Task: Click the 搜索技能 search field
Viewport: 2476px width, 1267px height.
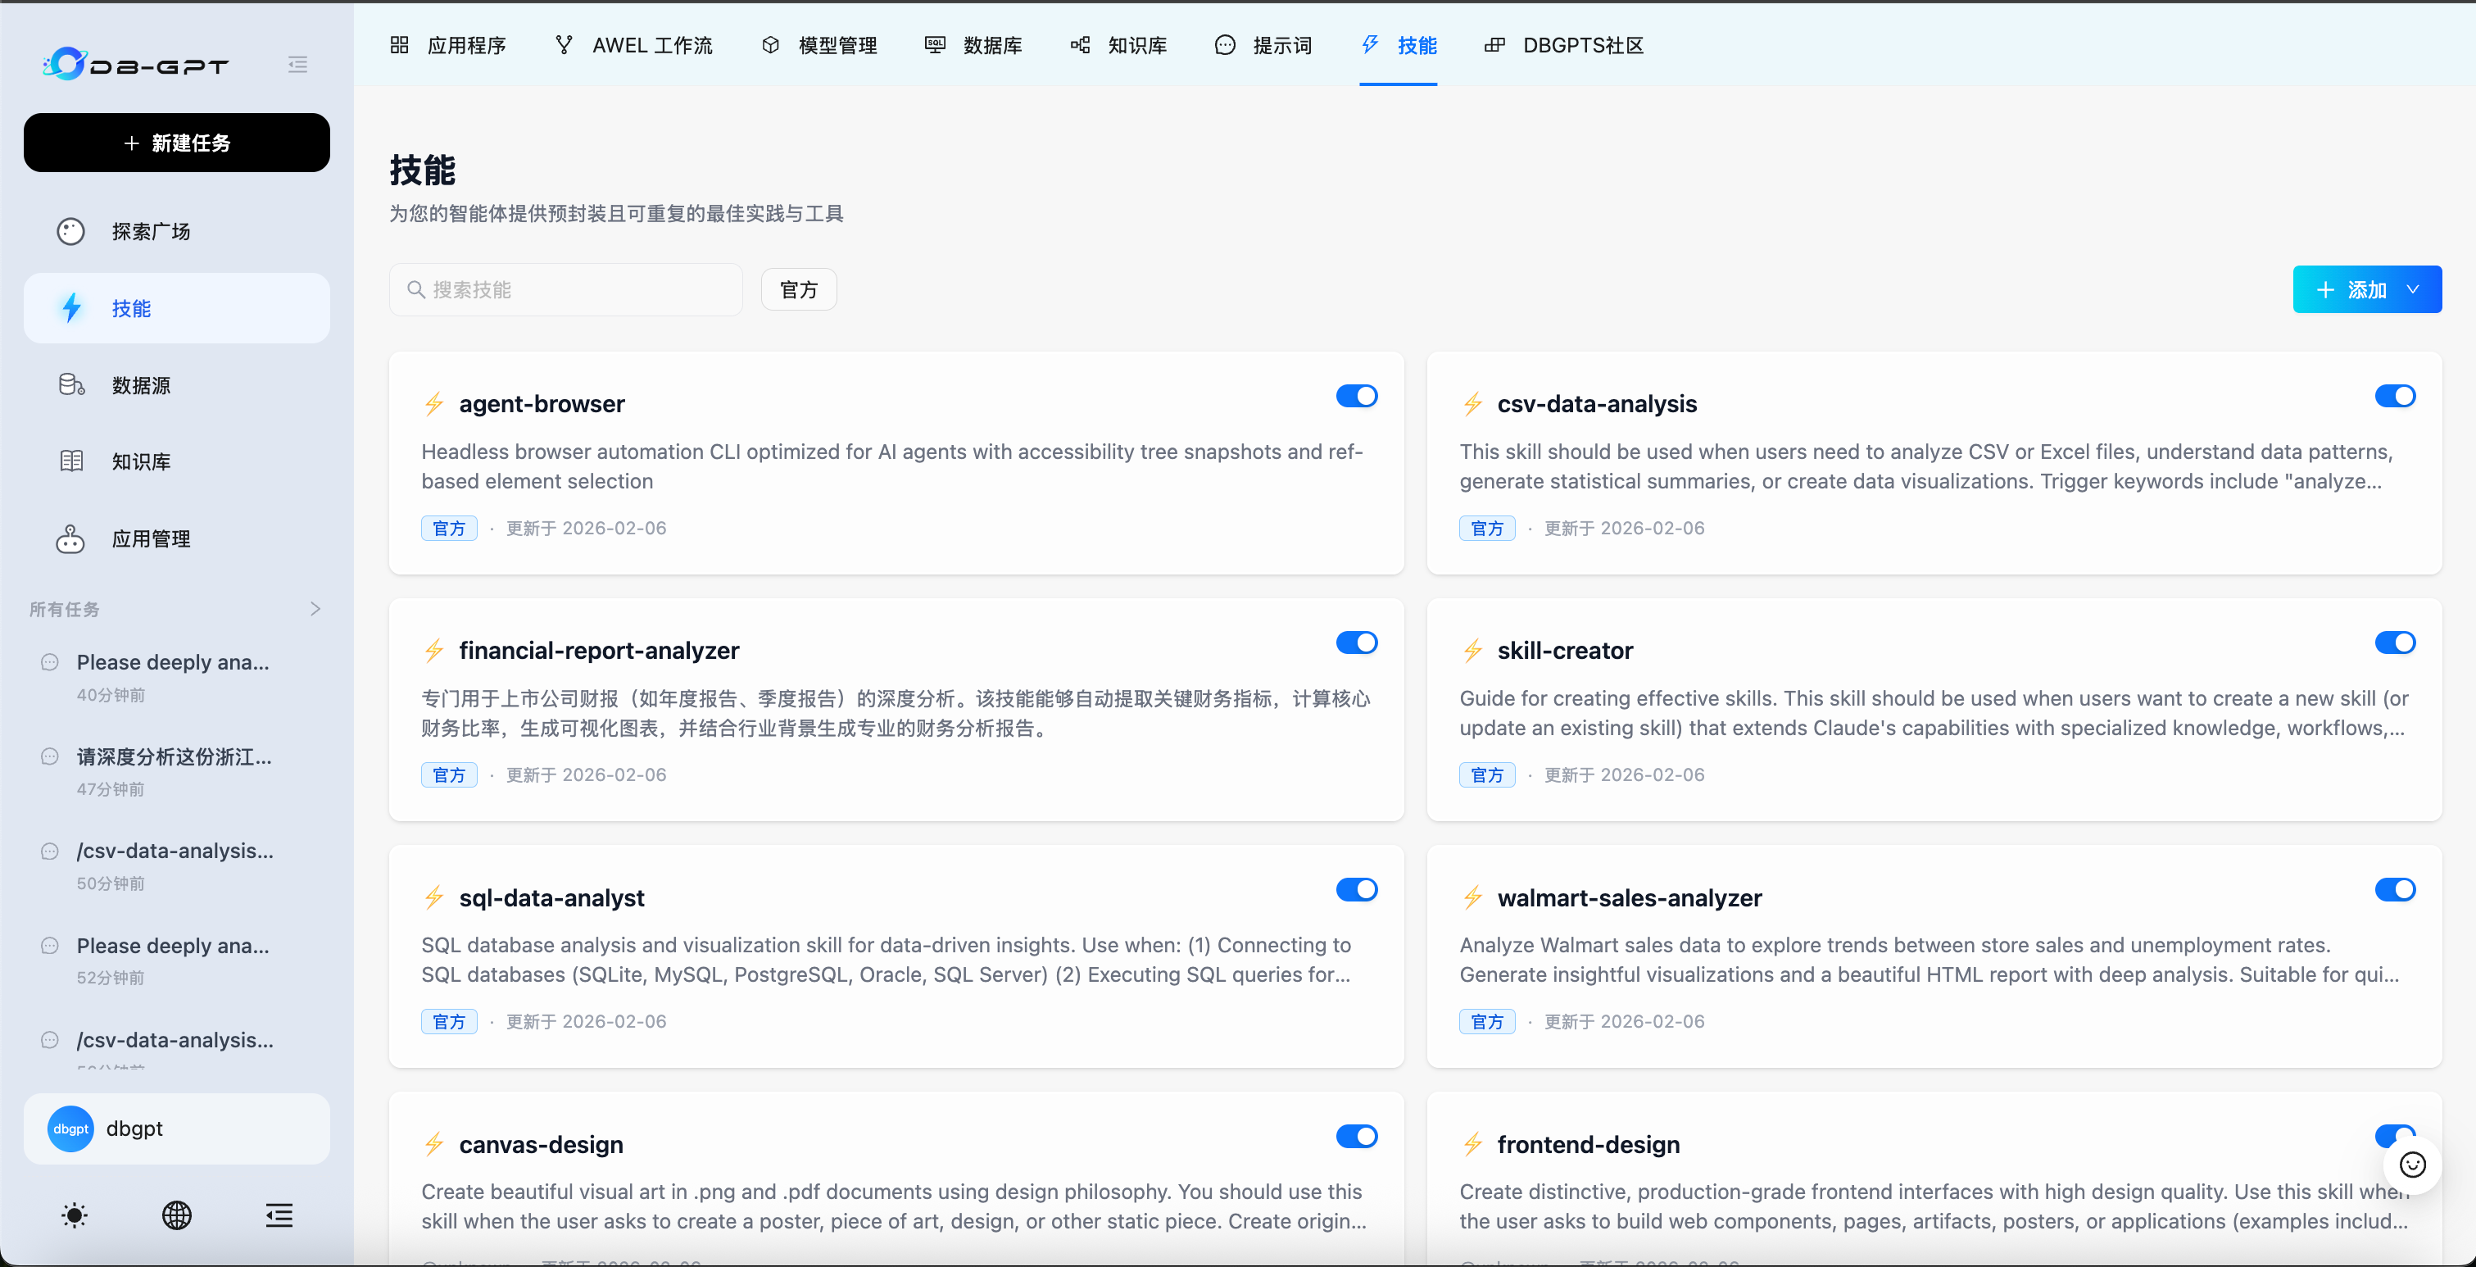Action: [565, 289]
